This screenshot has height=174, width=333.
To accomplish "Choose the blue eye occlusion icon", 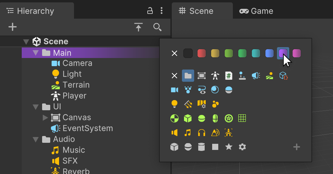I will (202, 90).
